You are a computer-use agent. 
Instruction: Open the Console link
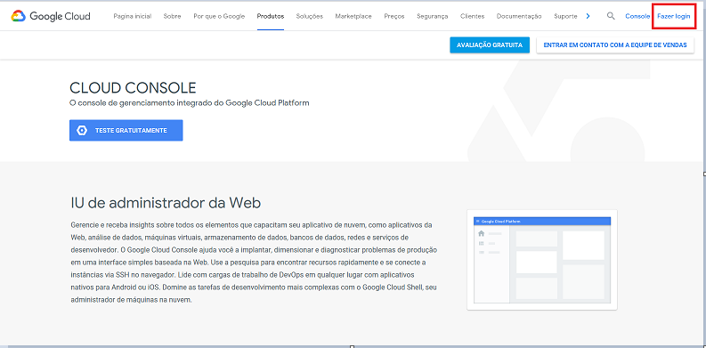pyautogui.click(x=637, y=16)
